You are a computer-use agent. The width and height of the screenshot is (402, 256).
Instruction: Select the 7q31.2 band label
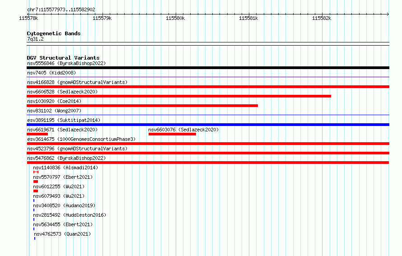(35, 39)
